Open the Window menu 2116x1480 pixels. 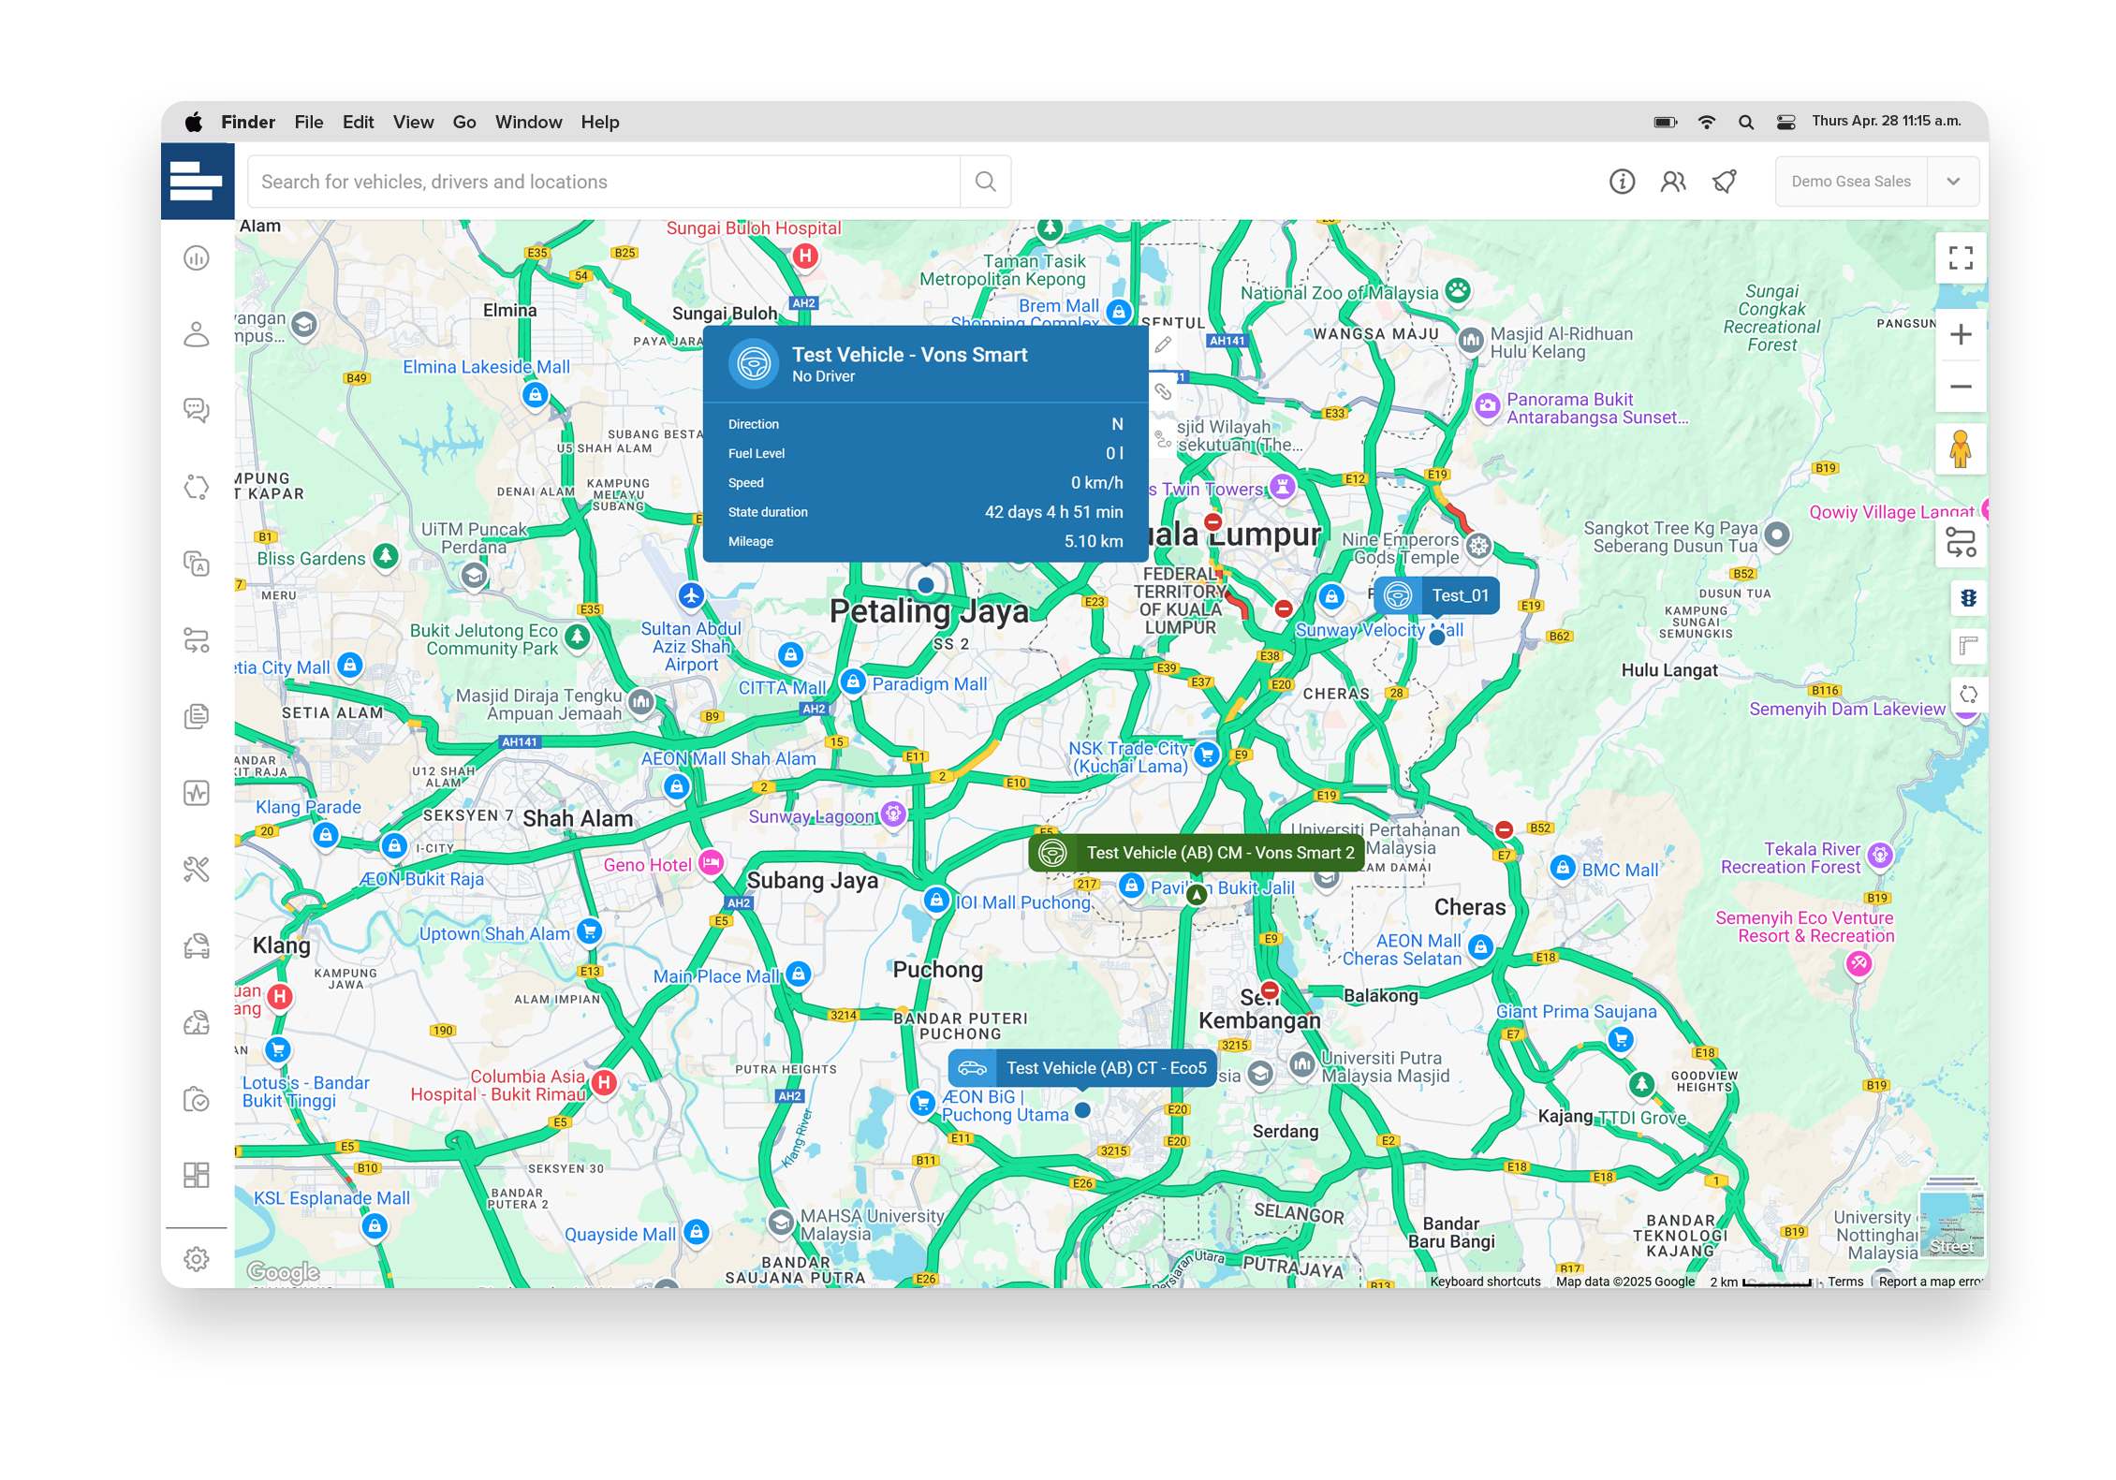click(x=528, y=122)
